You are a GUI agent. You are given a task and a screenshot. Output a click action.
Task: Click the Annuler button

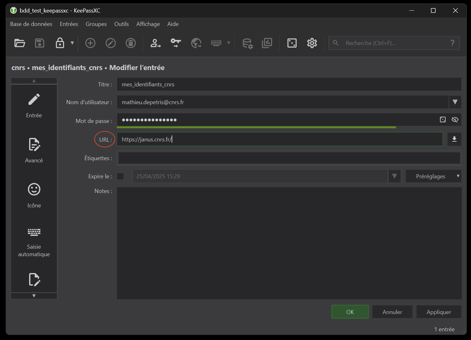[392, 312]
